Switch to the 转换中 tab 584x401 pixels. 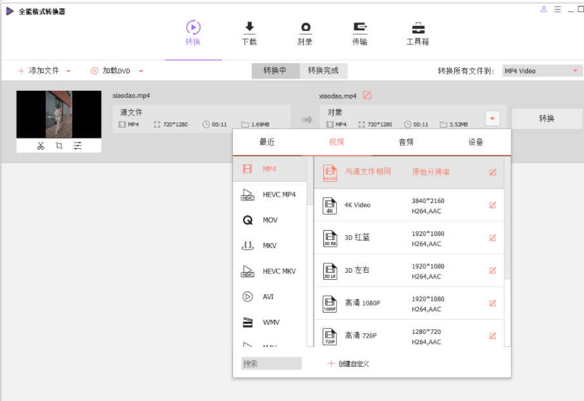click(x=276, y=71)
